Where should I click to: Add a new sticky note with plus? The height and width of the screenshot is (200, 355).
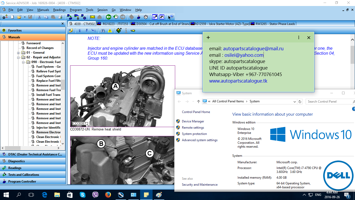pyautogui.click(x=208, y=37)
